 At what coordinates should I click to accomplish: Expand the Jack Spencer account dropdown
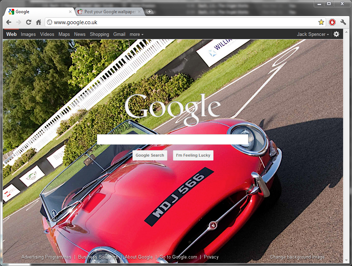(x=313, y=34)
